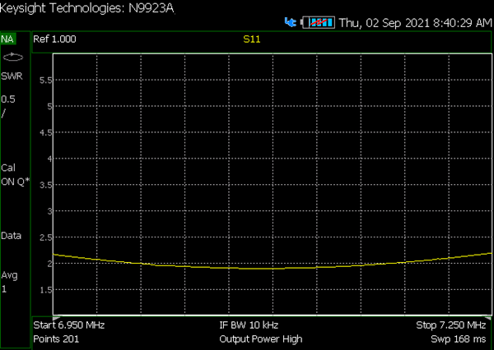Viewport: 494px width, 350px height.
Task: Click the yellow SWR trace line
Action: (x=273, y=268)
